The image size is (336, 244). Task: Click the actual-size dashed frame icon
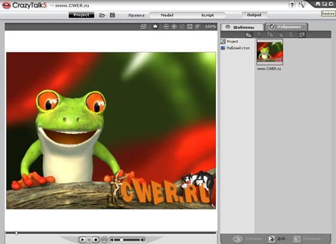(197, 26)
